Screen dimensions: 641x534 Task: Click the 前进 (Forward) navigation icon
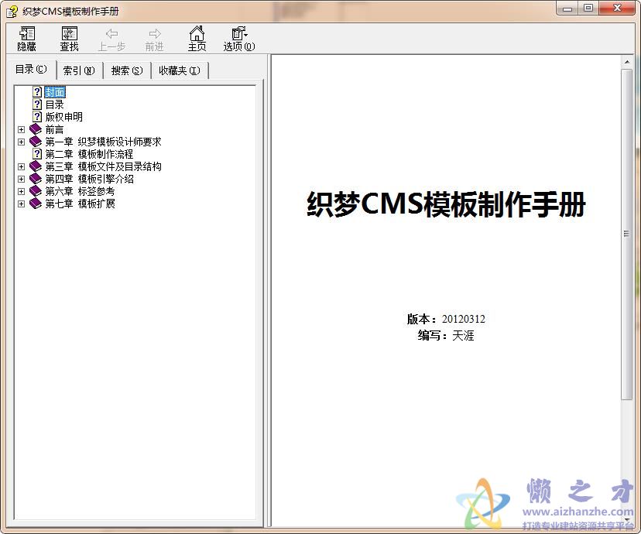coord(153,37)
